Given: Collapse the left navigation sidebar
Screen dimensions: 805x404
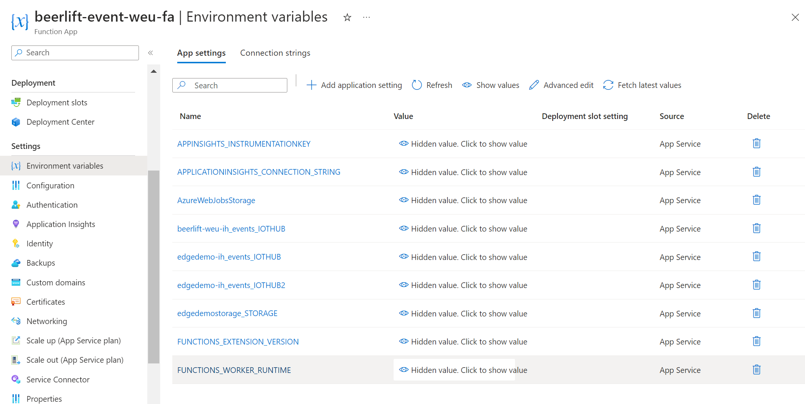Looking at the screenshot, I should tap(151, 53).
